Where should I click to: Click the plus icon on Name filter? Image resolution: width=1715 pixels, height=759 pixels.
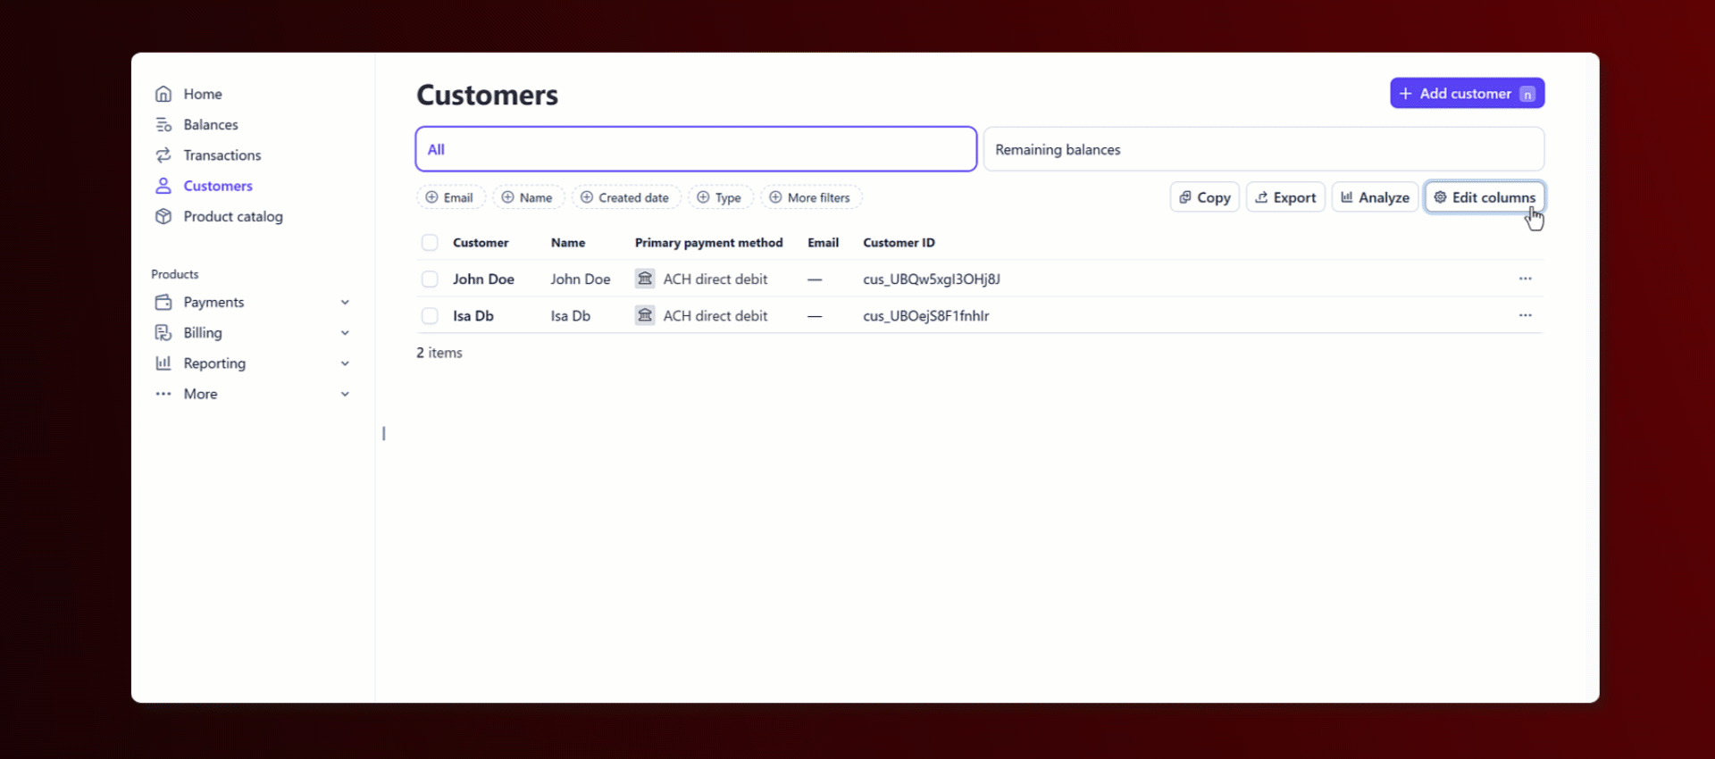coord(507,197)
